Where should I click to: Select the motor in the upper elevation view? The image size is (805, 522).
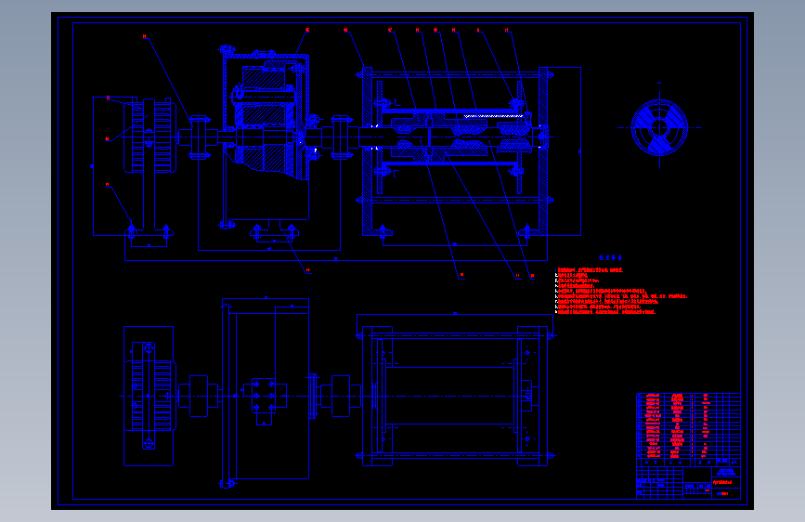pyautogui.click(x=149, y=137)
